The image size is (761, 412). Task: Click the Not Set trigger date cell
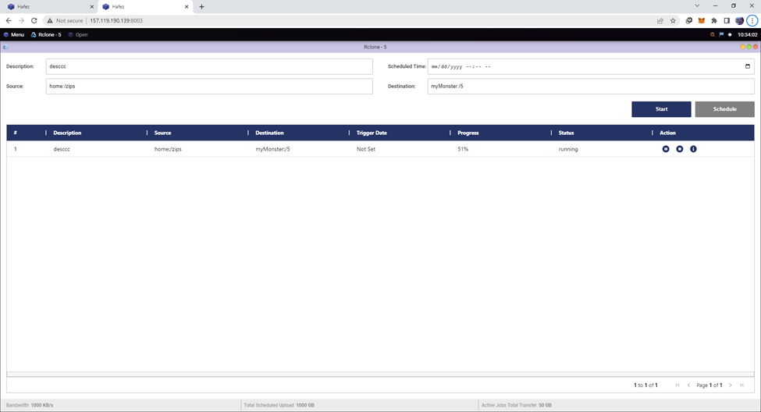coord(366,149)
